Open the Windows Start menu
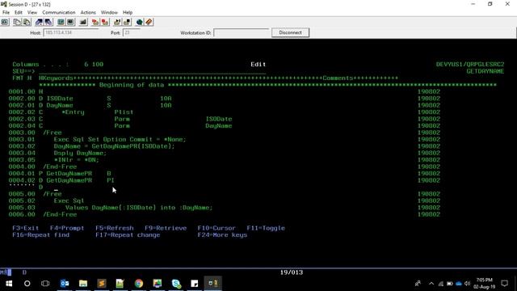 [x=9, y=284]
